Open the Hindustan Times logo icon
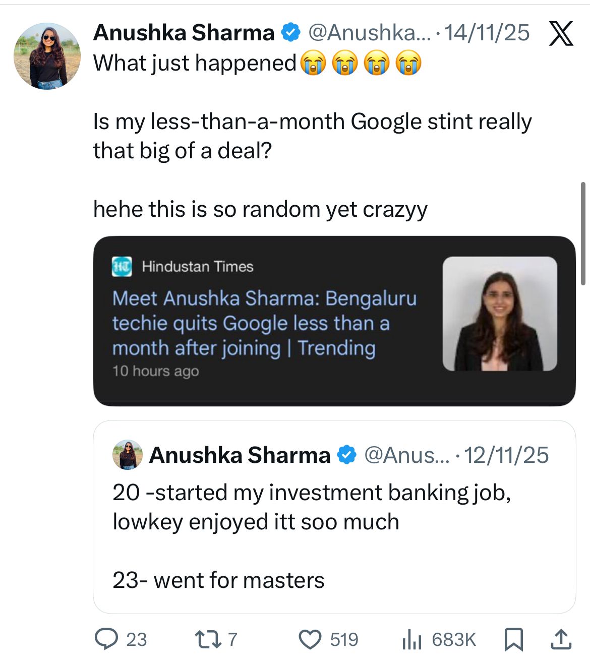 click(x=122, y=266)
